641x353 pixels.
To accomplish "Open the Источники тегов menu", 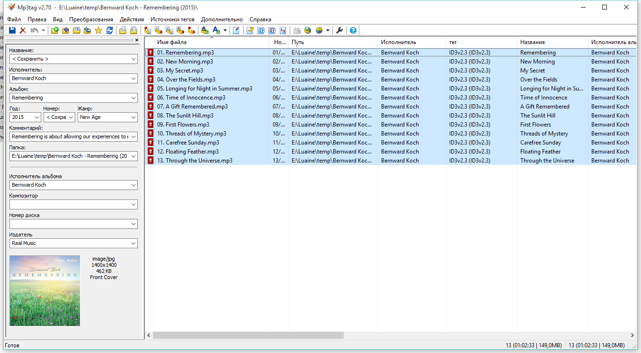I will click(x=172, y=19).
